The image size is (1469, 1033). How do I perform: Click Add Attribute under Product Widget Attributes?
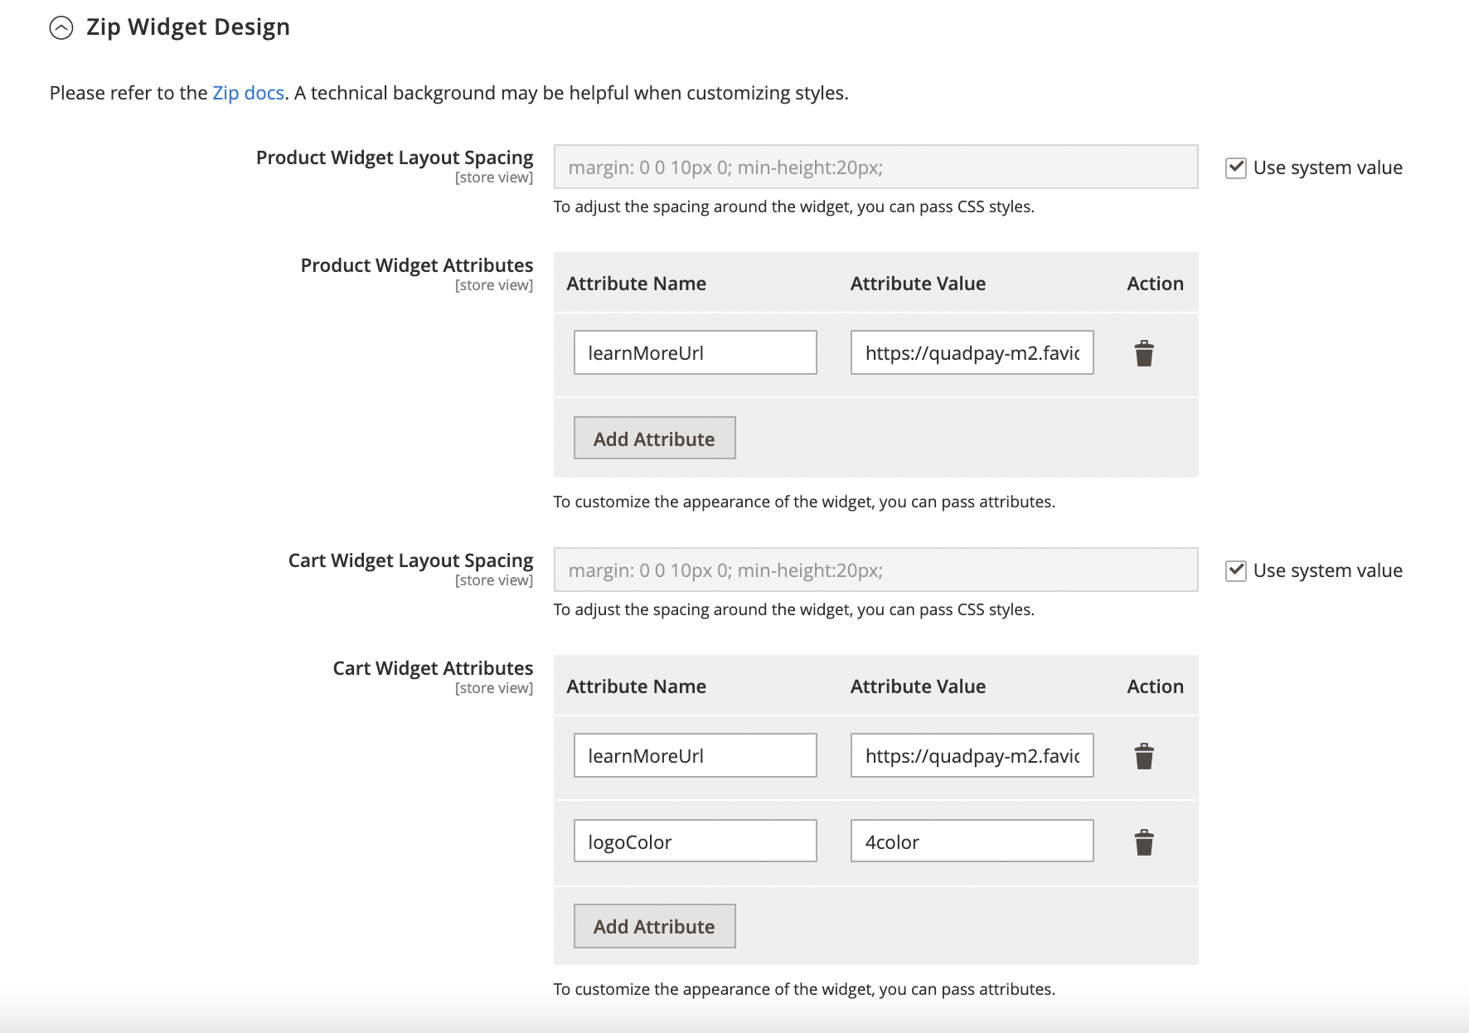tap(654, 439)
